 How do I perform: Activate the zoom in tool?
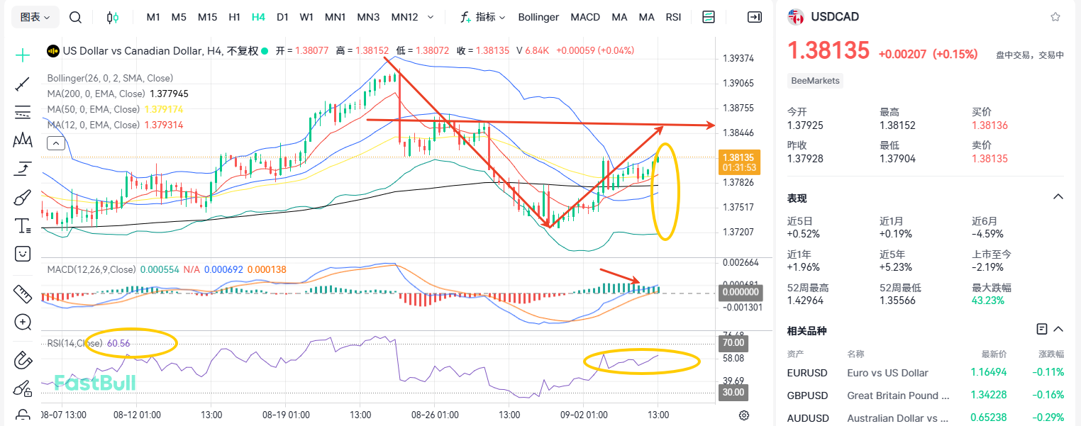coord(23,322)
